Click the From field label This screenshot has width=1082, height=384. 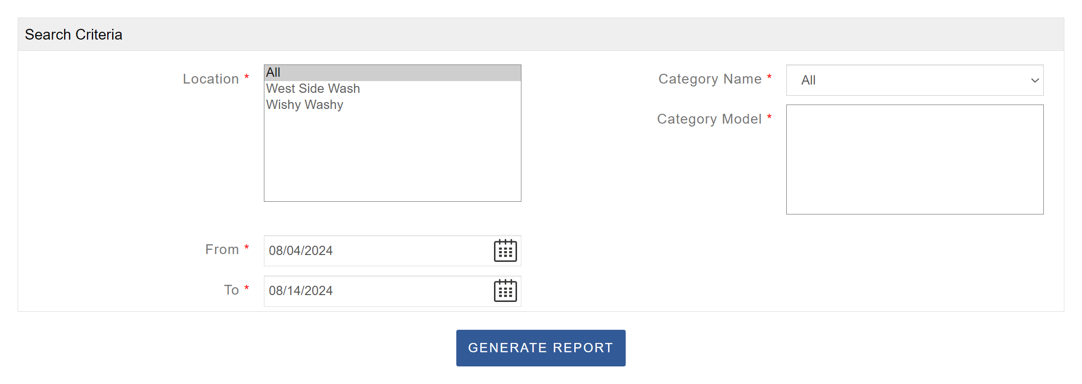point(222,250)
